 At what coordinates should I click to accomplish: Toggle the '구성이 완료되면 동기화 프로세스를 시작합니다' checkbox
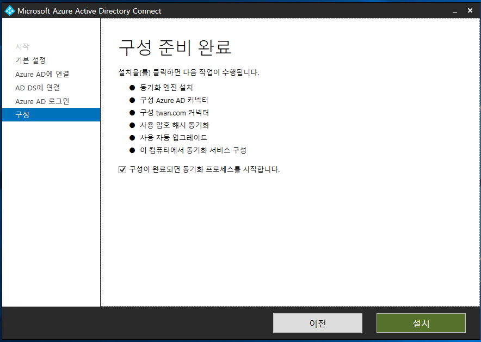pos(122,169)
